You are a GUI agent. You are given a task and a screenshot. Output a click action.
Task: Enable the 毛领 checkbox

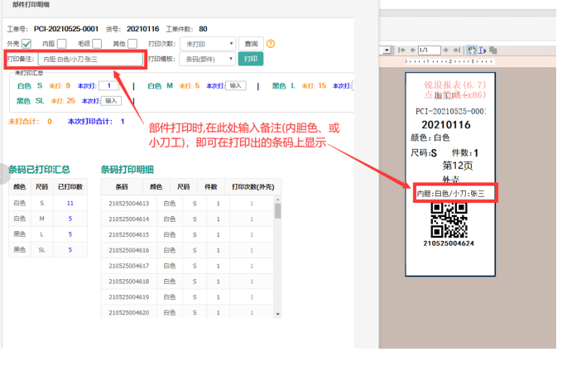tap(97, 44)
